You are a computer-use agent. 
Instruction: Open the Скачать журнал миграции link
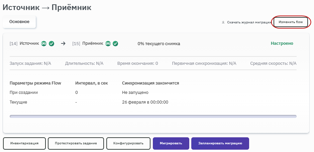point(249,23)
